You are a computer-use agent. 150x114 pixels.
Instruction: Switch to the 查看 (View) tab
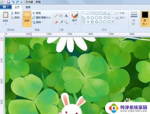[28, 7]
